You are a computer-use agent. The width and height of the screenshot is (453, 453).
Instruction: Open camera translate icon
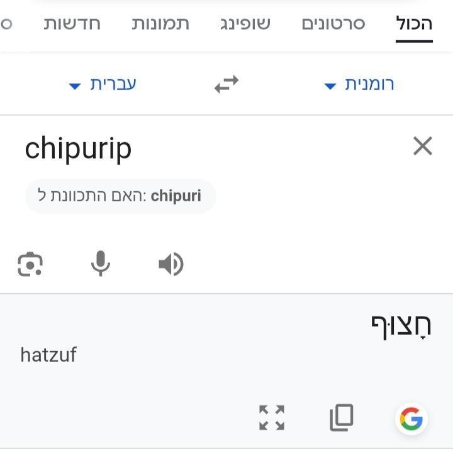[x=30, y=264]
